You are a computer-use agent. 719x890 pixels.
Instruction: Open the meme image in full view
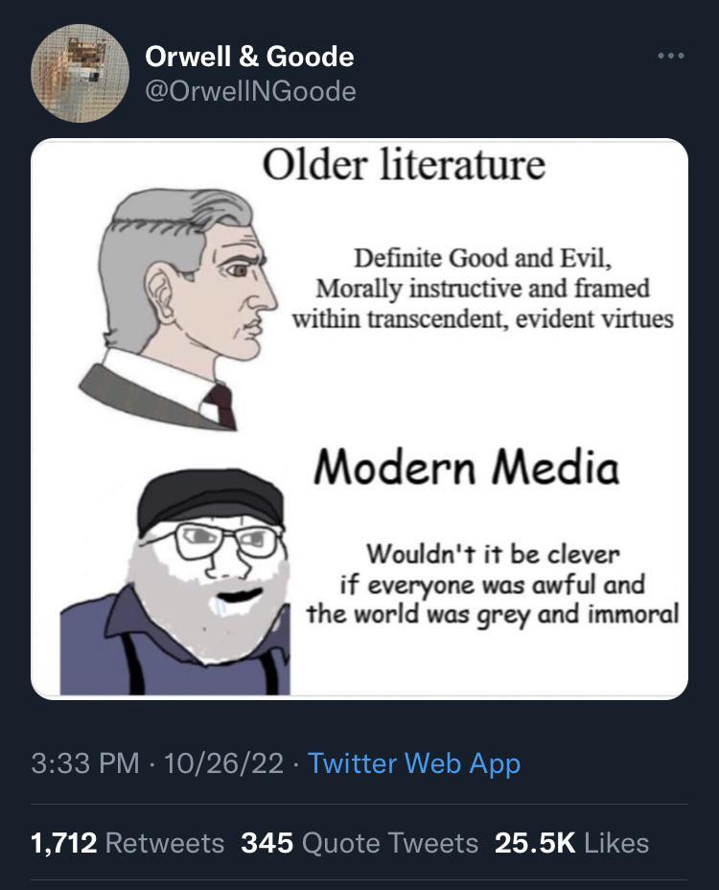pyautogui.click(x=359, y=417)
